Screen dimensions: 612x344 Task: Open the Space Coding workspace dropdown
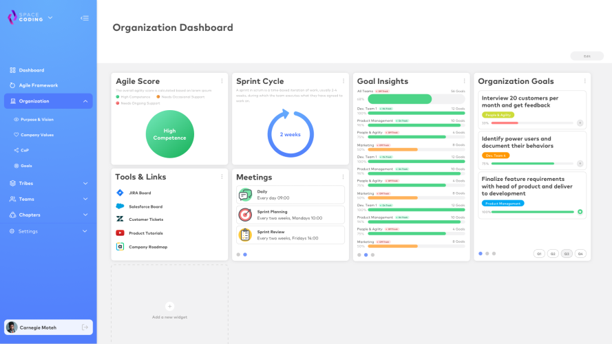tap(50, 18)
